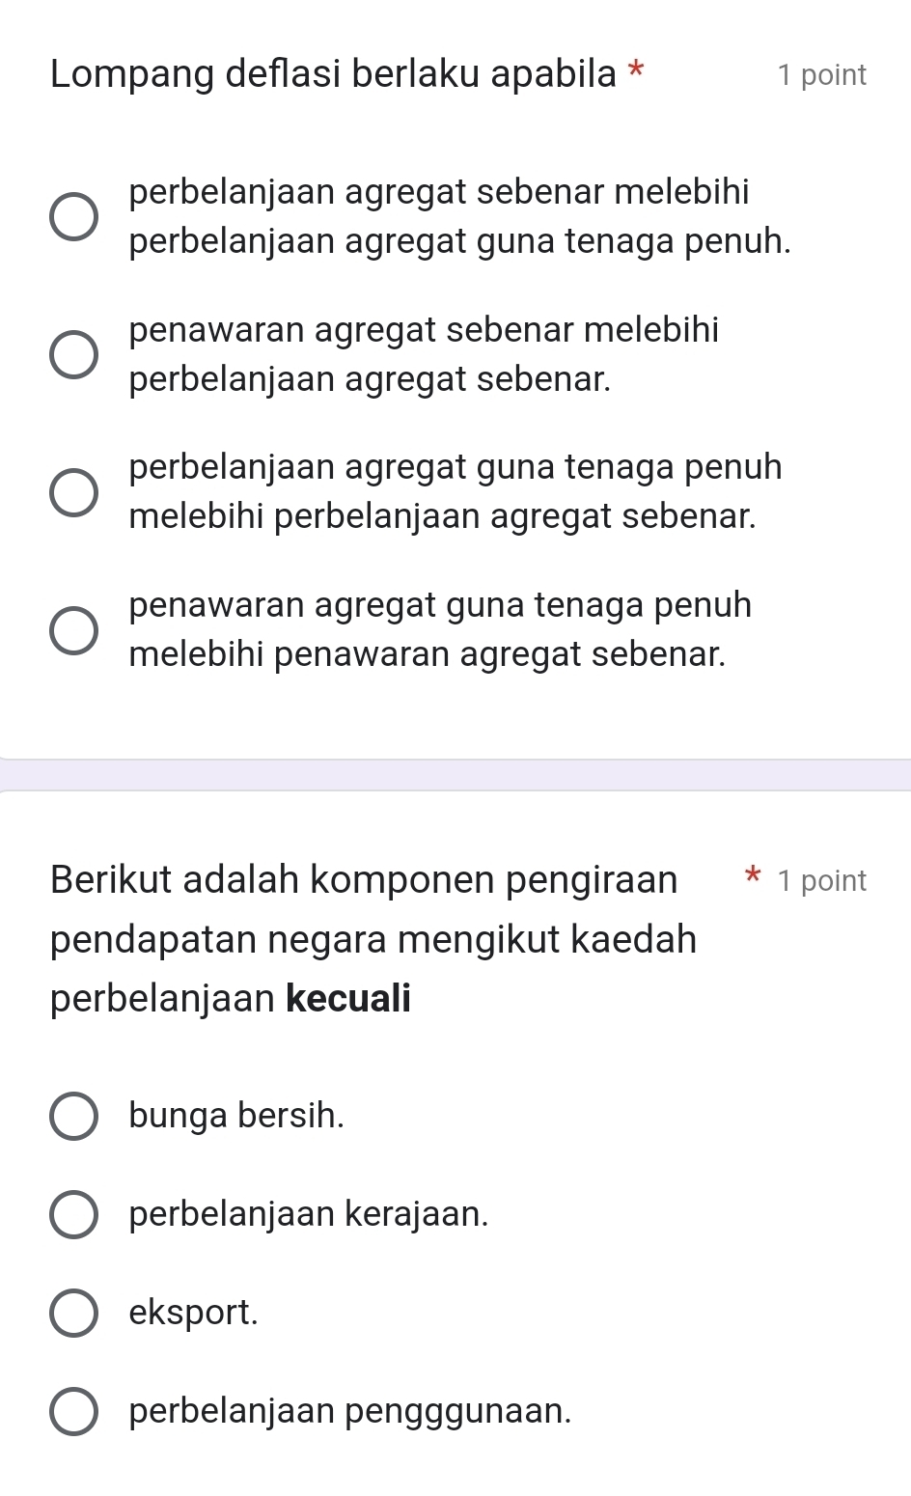Pick radio 'perbelanjaan agregat guna tenaga penuh melebihi'
This screenshot has height=1496, width=911.
(x=73, y=491)
